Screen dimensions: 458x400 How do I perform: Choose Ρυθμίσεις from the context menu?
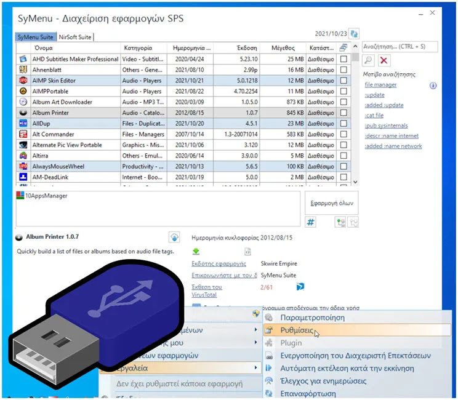pos(356,330)
